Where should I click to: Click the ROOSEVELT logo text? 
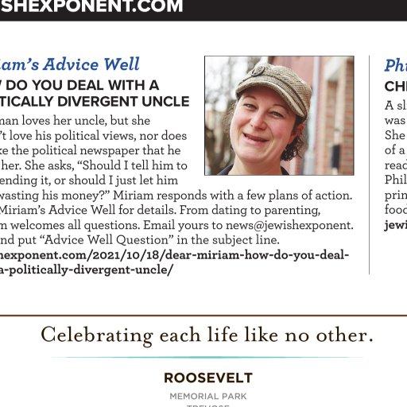pos(208,378)
